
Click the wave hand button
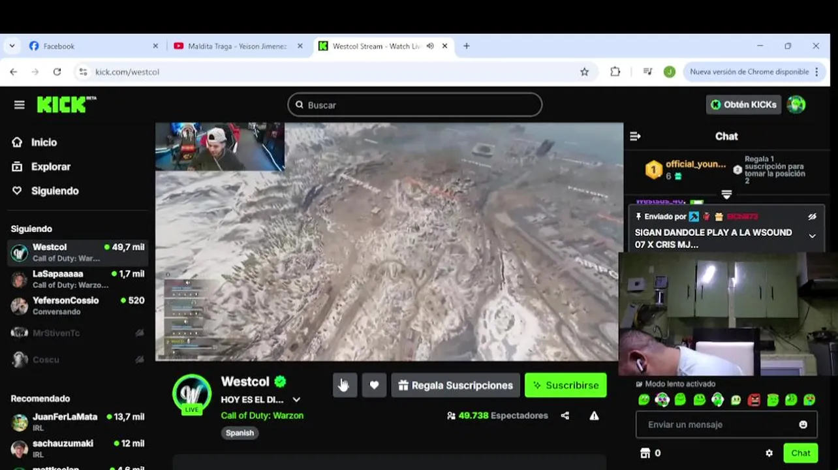point(345,385)
